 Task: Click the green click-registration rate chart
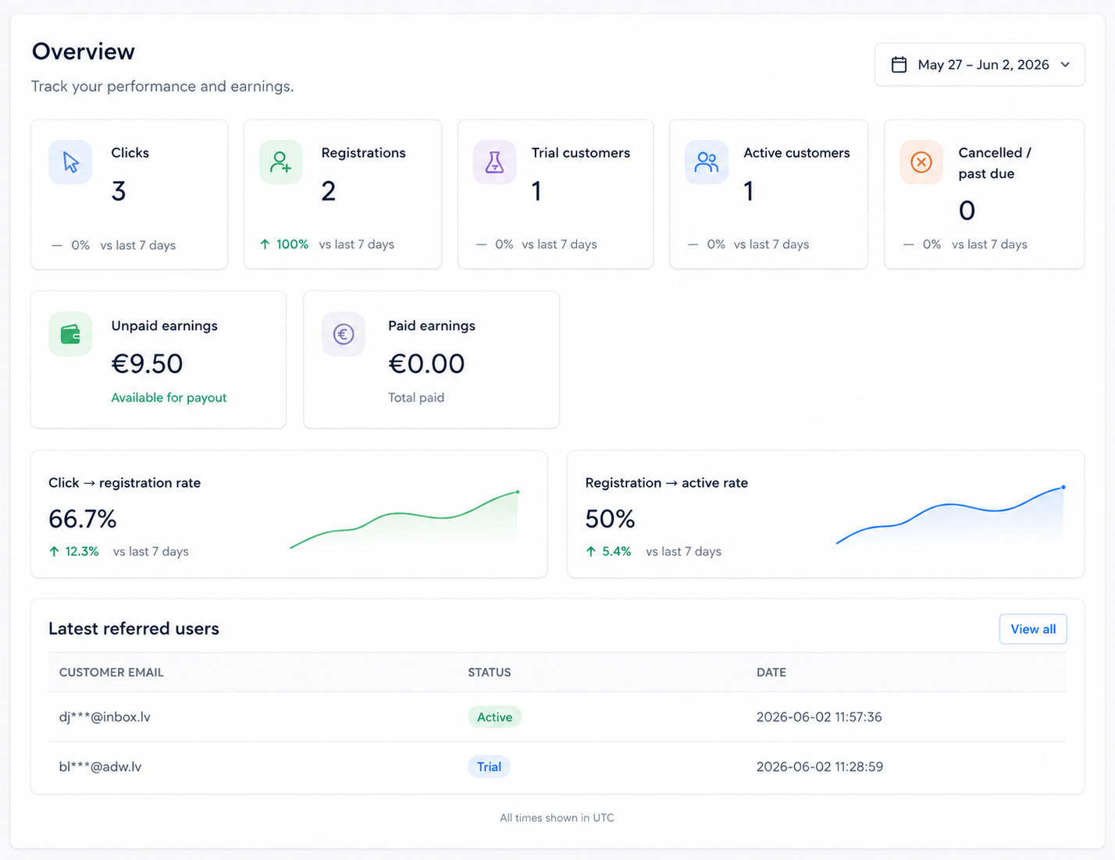(404, 519)
